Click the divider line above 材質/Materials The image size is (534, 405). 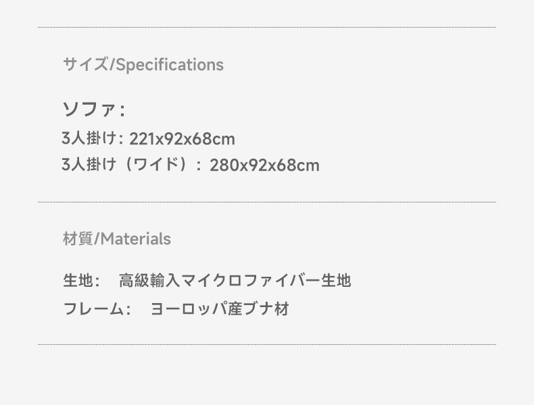[x=267, y=202]
